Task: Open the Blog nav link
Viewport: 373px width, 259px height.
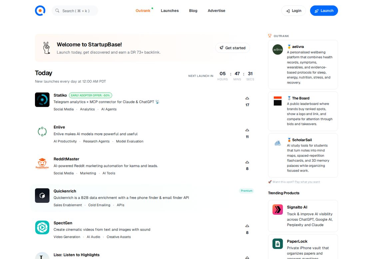Action: (193, 11)
